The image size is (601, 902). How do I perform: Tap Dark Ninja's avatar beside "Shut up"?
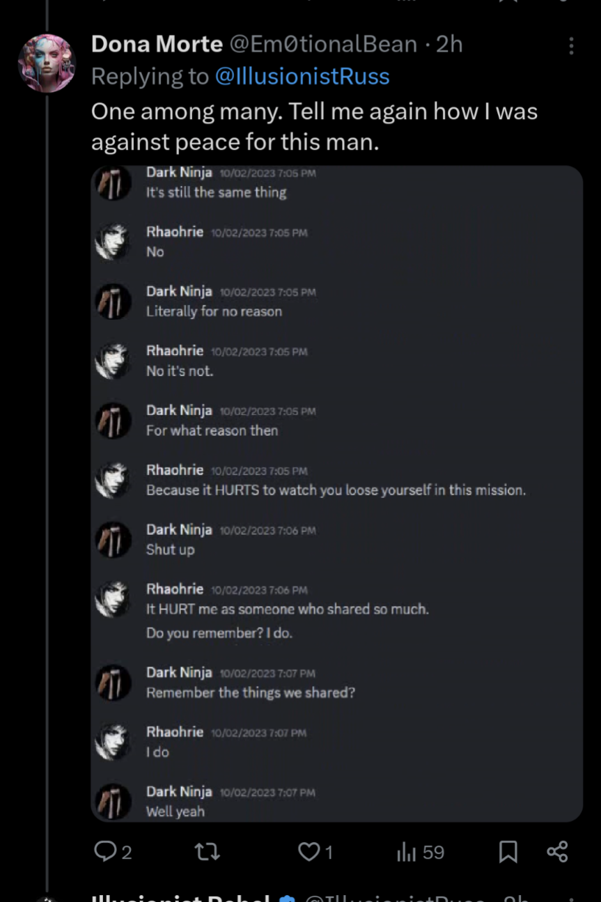coord(114,541)
